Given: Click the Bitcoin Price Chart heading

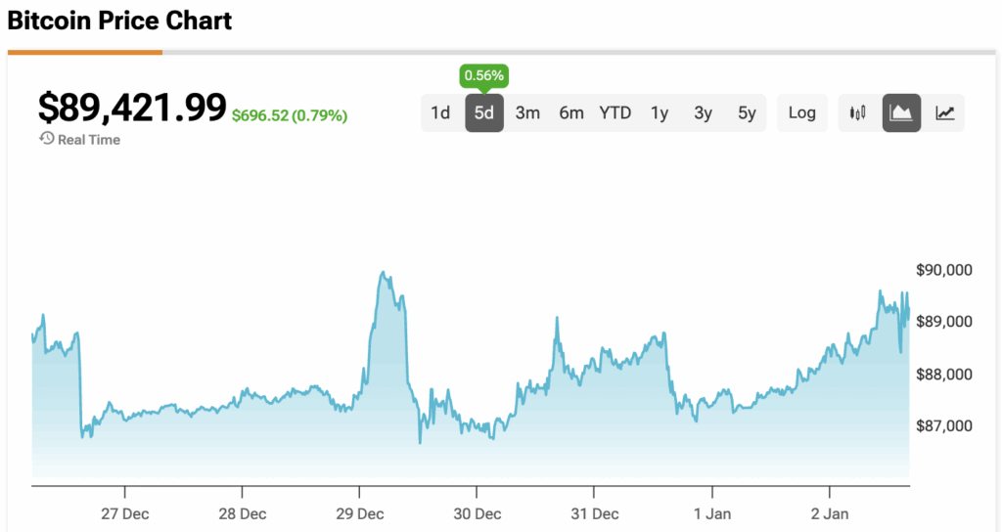Looking at the screenshot, I should pos(119,20).
